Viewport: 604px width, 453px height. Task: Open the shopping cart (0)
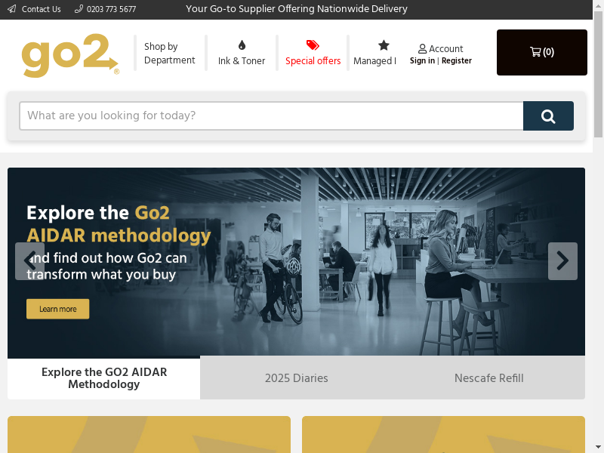541,52
